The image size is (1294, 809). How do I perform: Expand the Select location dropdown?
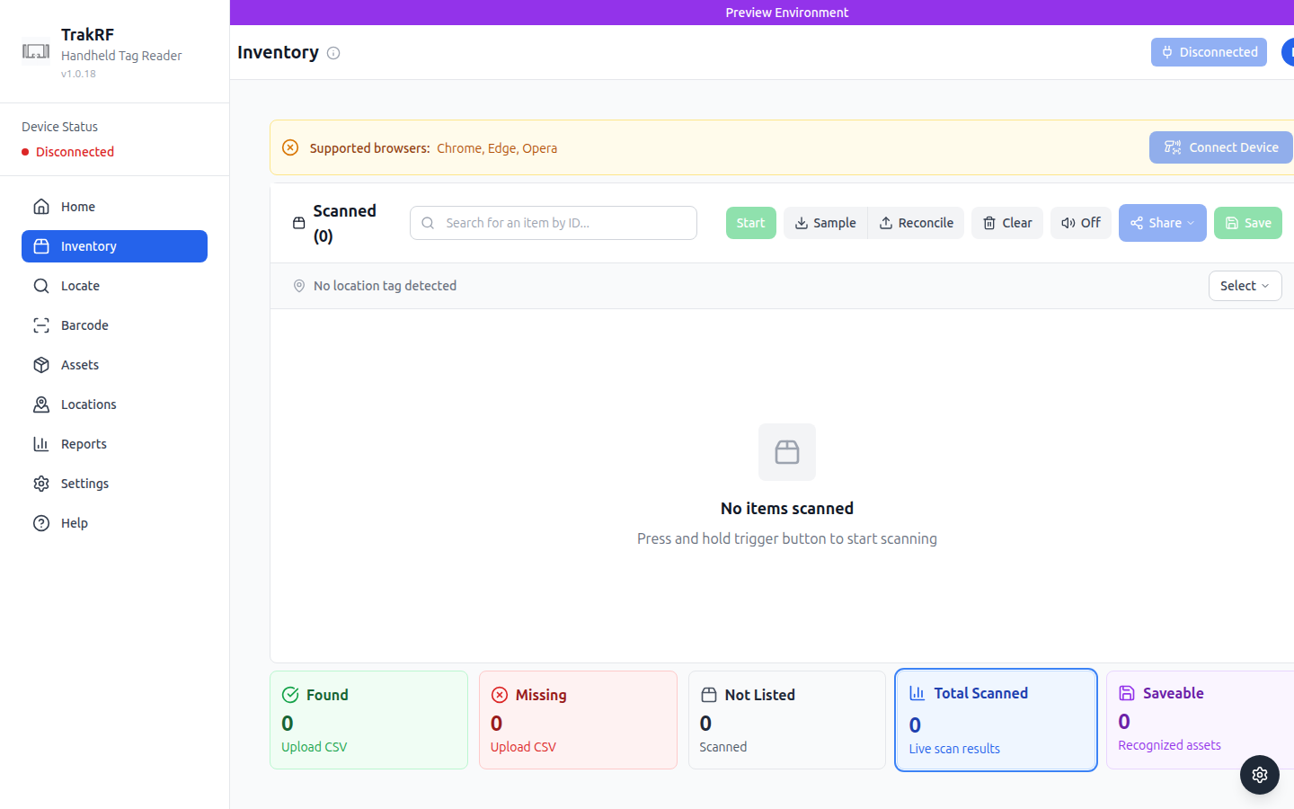(x=1244, y=286)
